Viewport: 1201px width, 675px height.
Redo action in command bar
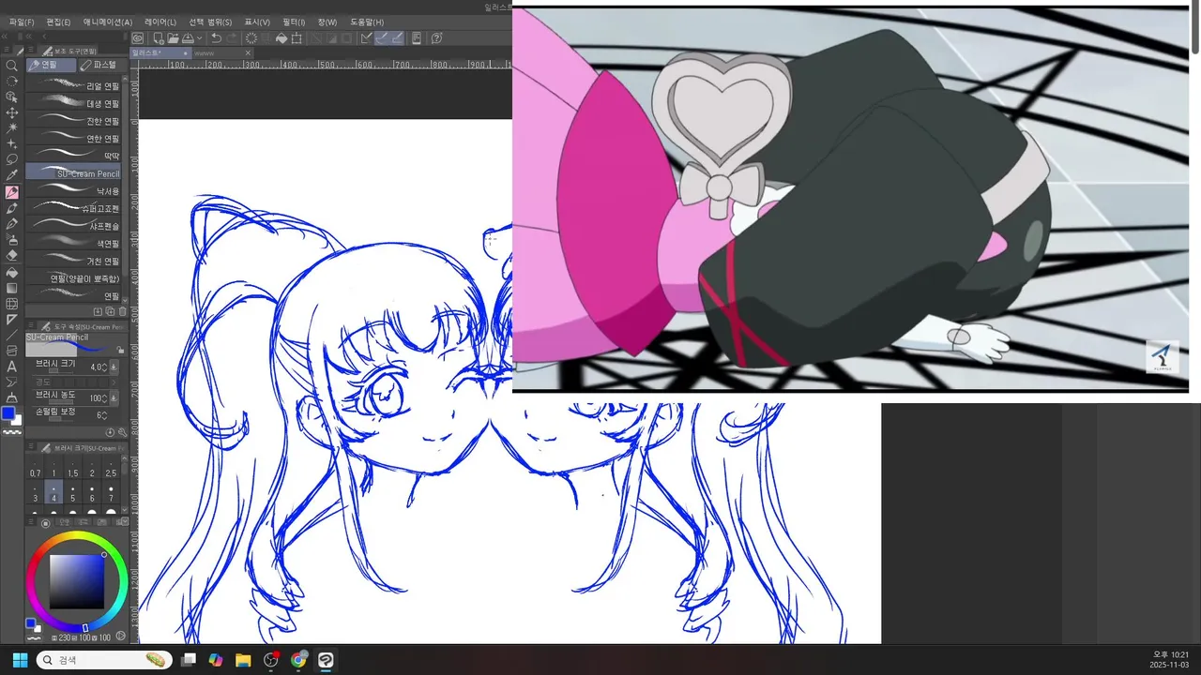[x=231, y=38]
